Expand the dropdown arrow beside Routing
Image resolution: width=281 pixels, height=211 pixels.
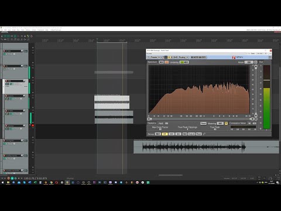tap(187, 57)
